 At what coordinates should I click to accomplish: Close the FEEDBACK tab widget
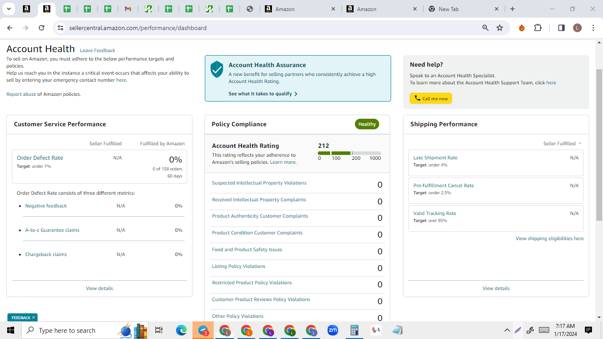pyautogui.click(x=34, y=317)
